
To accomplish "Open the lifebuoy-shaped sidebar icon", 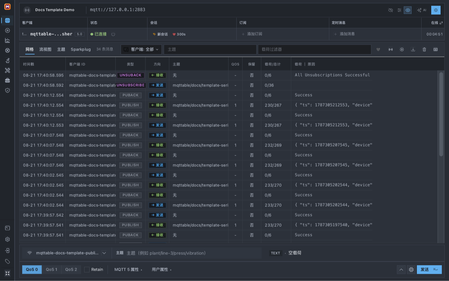I will (7, 51).
